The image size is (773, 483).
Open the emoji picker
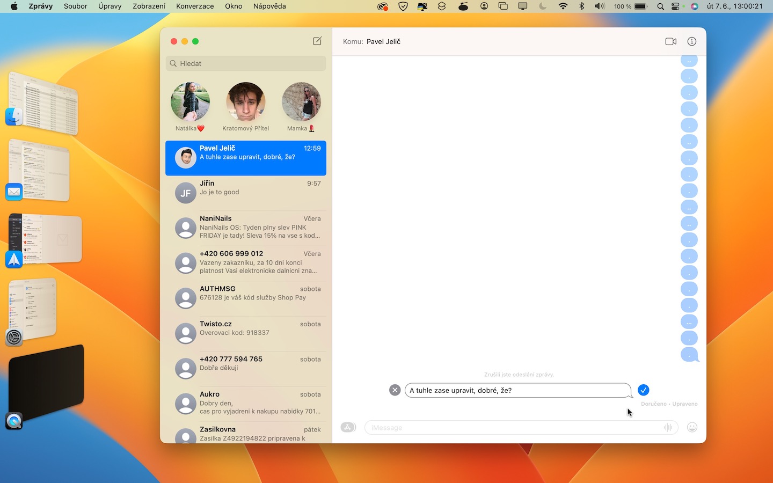(x=692, y=427)
